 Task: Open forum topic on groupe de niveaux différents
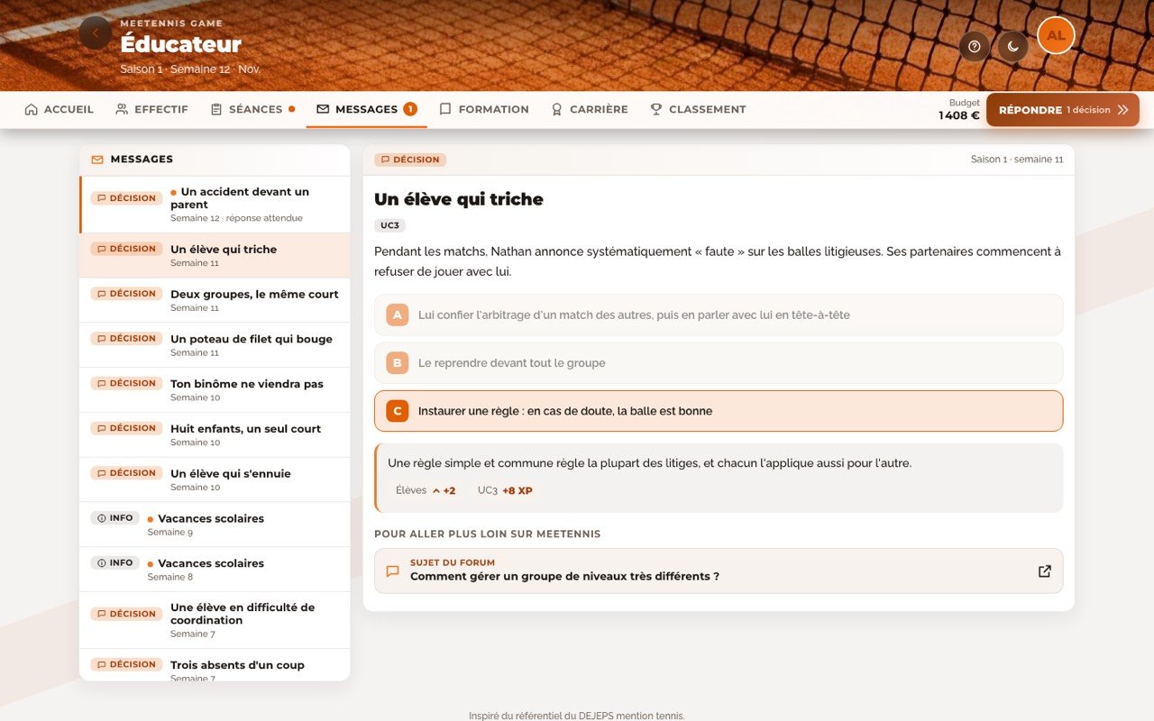tap(719, 570)
